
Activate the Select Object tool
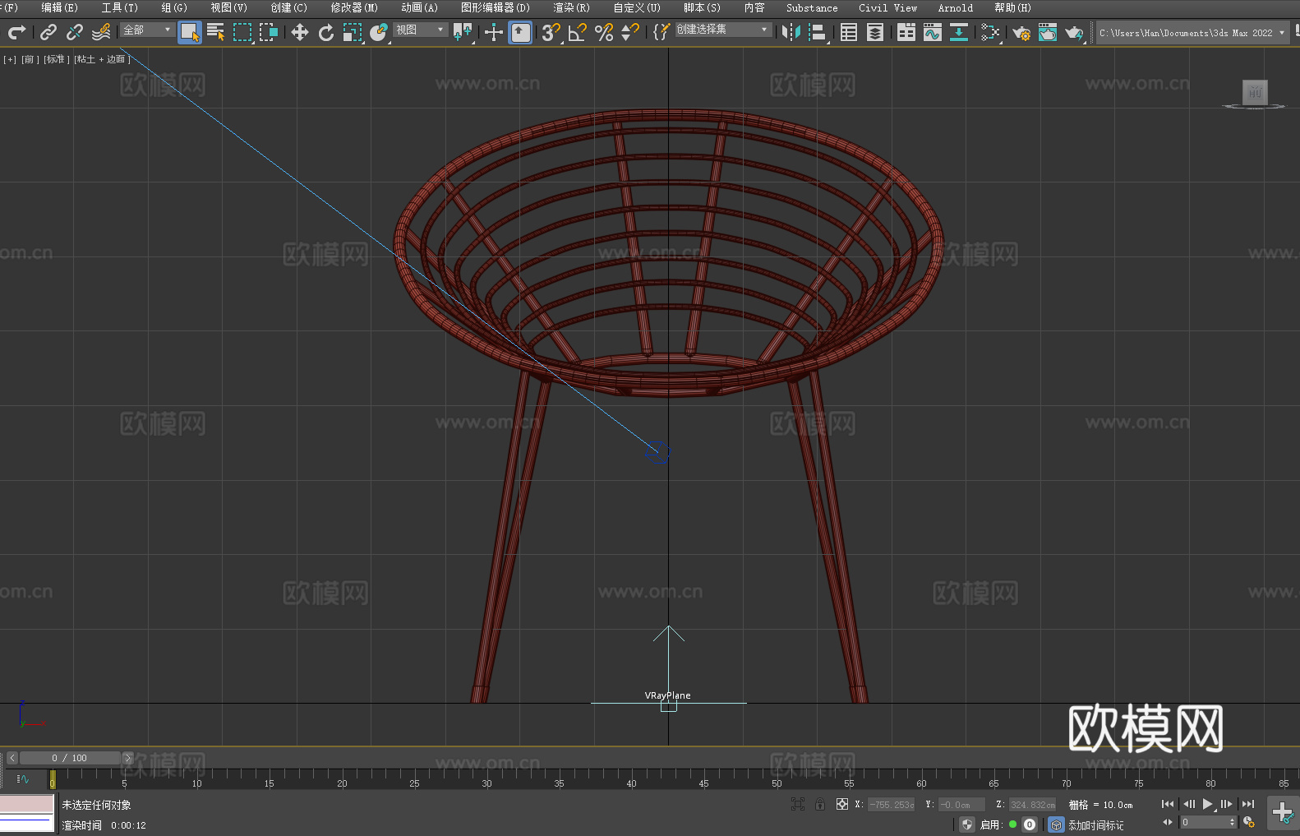coord(190,32)
